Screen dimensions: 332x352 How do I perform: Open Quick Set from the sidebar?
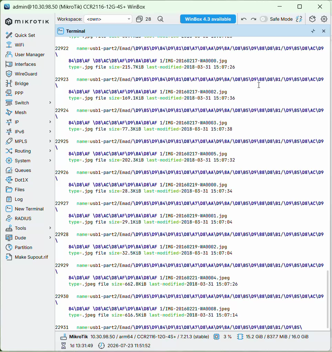pos(25,35)
